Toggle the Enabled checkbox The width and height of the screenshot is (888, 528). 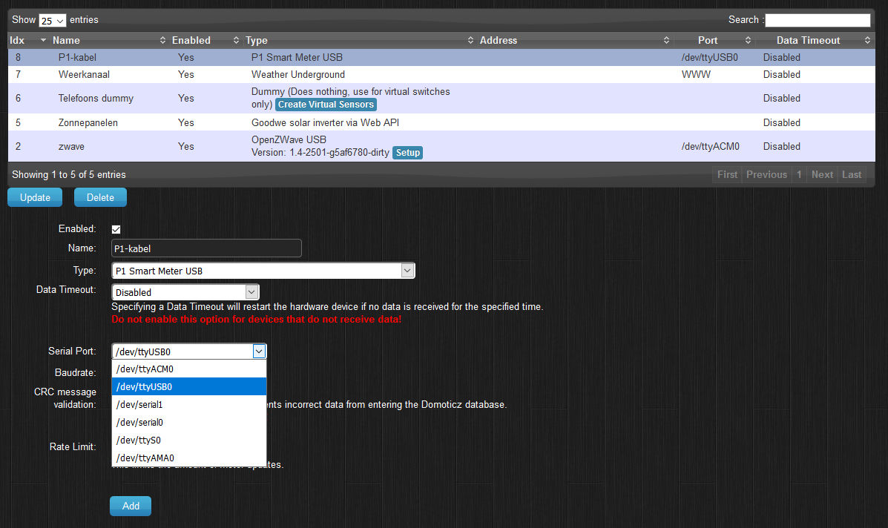click(116, 229)
